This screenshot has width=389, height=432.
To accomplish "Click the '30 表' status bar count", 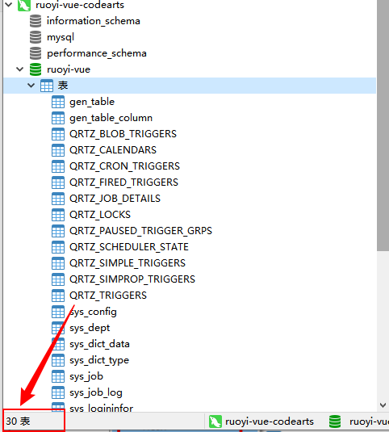I will pos(18,421).
